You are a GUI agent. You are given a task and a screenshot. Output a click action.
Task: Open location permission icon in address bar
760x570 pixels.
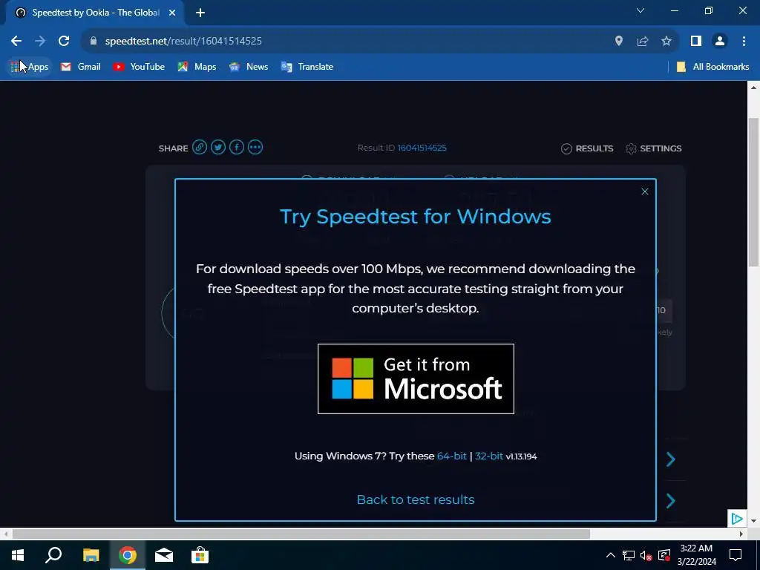pyautogui.click(x=619, y=41)
